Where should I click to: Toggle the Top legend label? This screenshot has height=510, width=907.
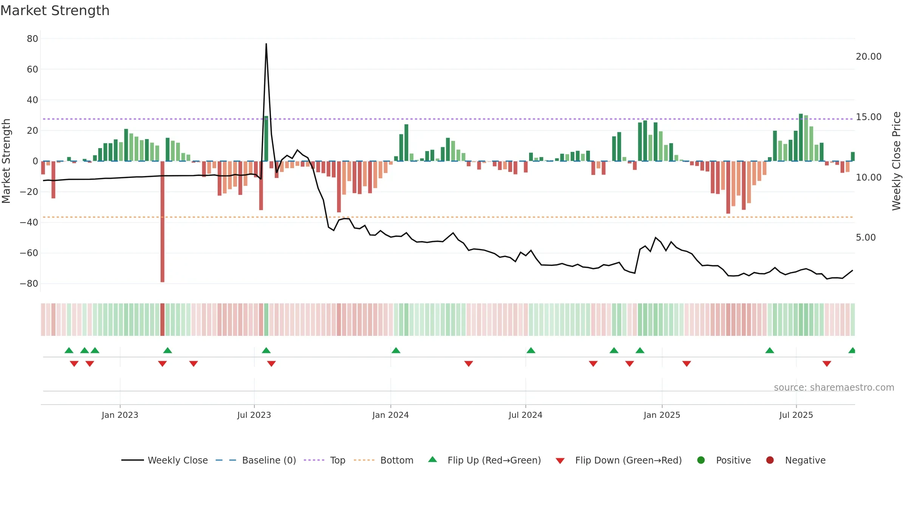(x=337, y=460)
